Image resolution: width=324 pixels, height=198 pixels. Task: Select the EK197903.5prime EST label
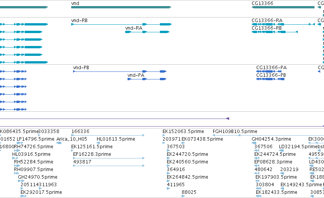(x=276, y=177)
